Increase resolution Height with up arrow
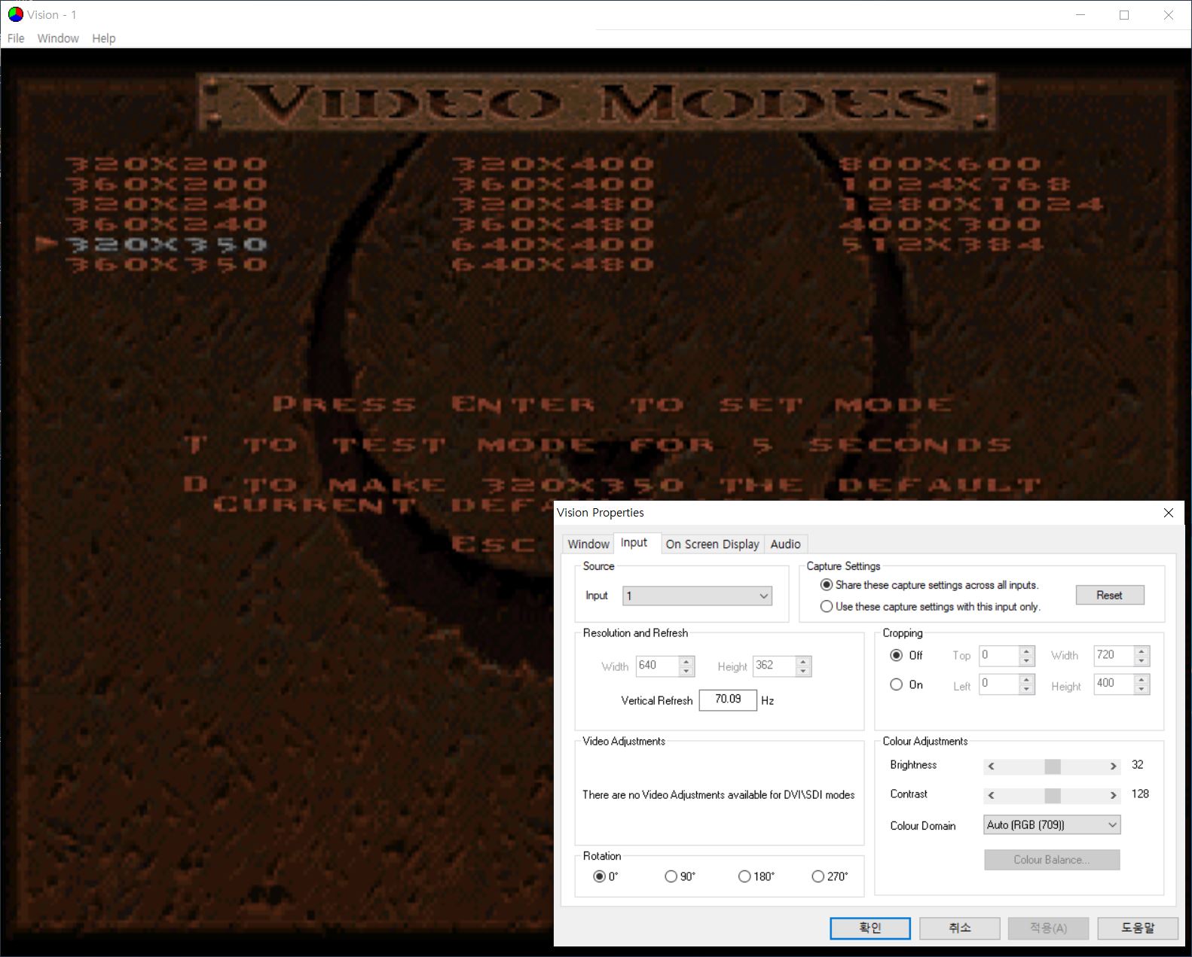Viewport: 1192px width, 957px height. [x=803, y=661]
